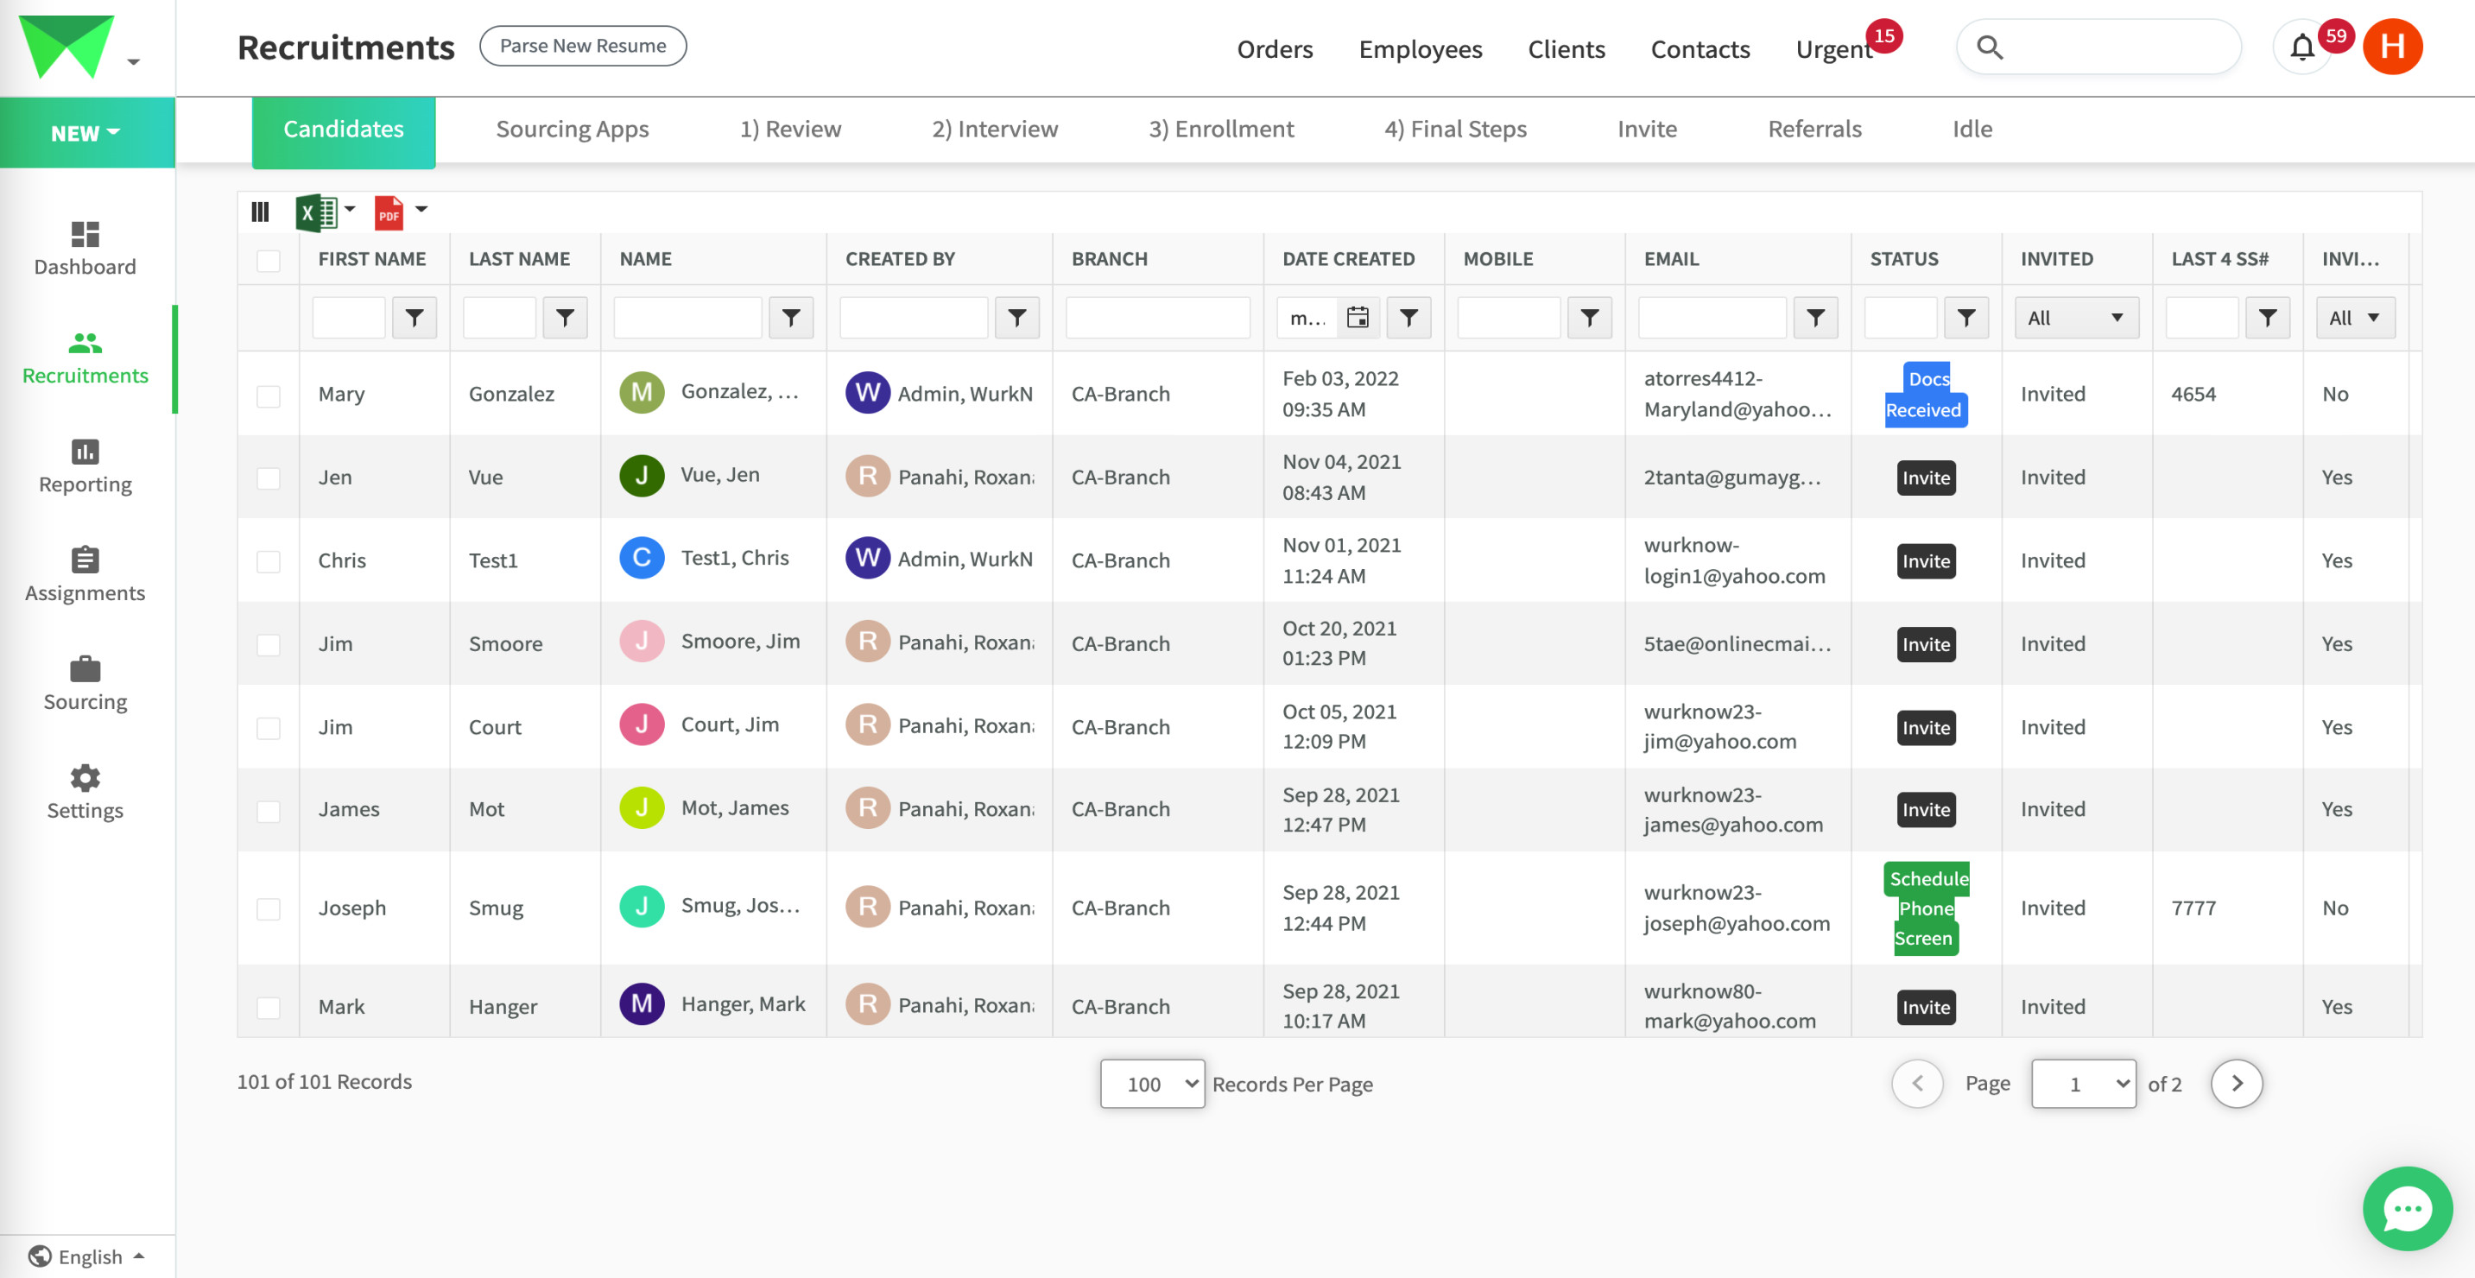Switch to the Sourcing Apps tab

click(x=572, y=129)
